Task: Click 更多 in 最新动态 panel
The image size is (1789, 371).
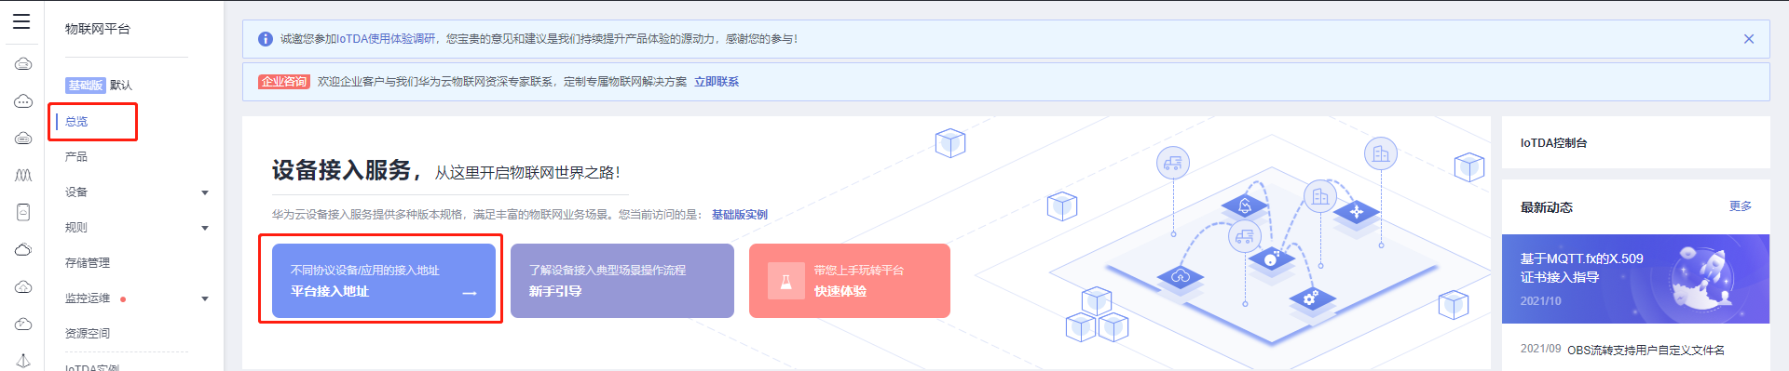Action: (x=1741, y=206)
